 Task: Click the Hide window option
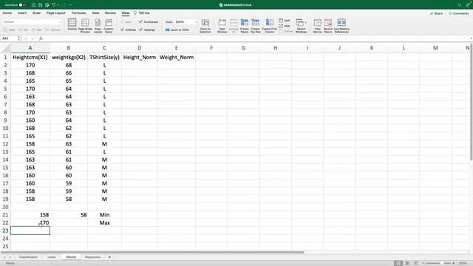tap(285, 26)
